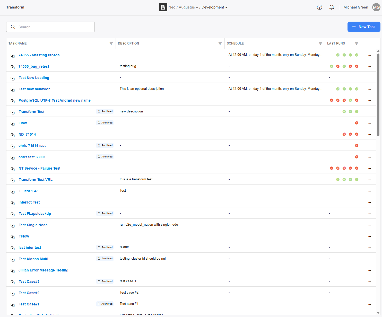Focus the Search input field

50,27
